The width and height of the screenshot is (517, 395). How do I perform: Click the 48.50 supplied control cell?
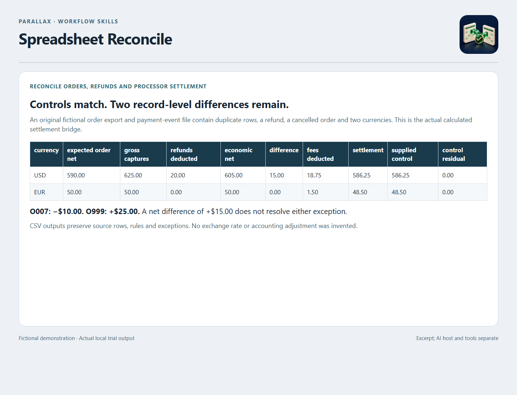point(413,192)
